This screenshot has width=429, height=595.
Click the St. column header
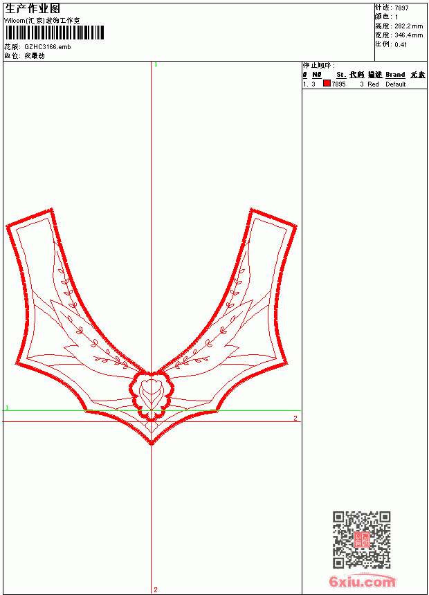point(341,75)
